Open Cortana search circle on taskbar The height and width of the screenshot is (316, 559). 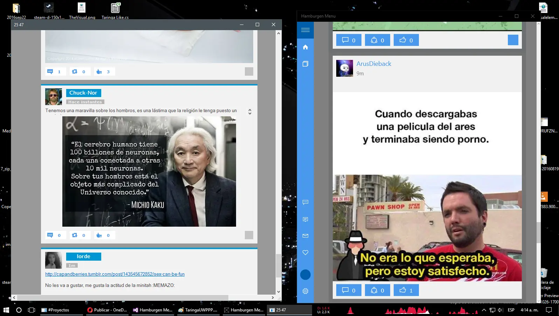pyautogui.click(x=19, y=310)
